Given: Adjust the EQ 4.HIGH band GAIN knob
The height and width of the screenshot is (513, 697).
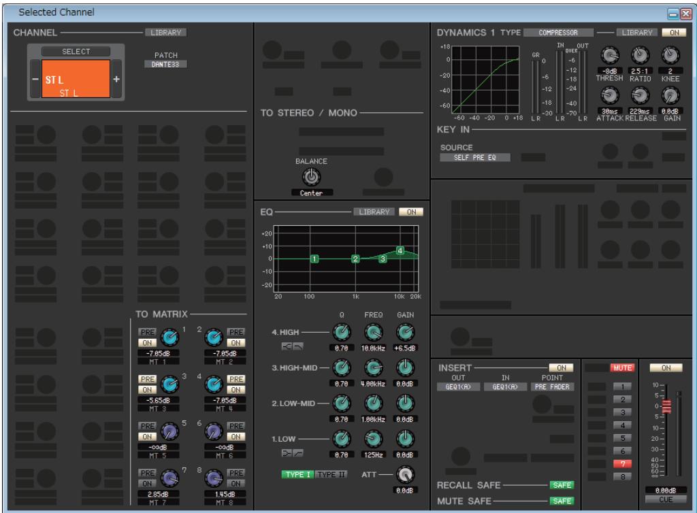Looking at the screenshot, I should [405, 332].
